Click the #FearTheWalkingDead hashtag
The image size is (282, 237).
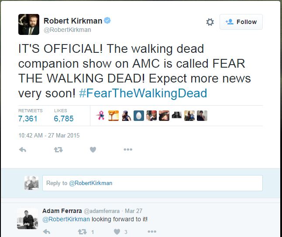[x=143, y=93]
